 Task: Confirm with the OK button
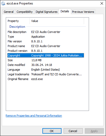52,131
